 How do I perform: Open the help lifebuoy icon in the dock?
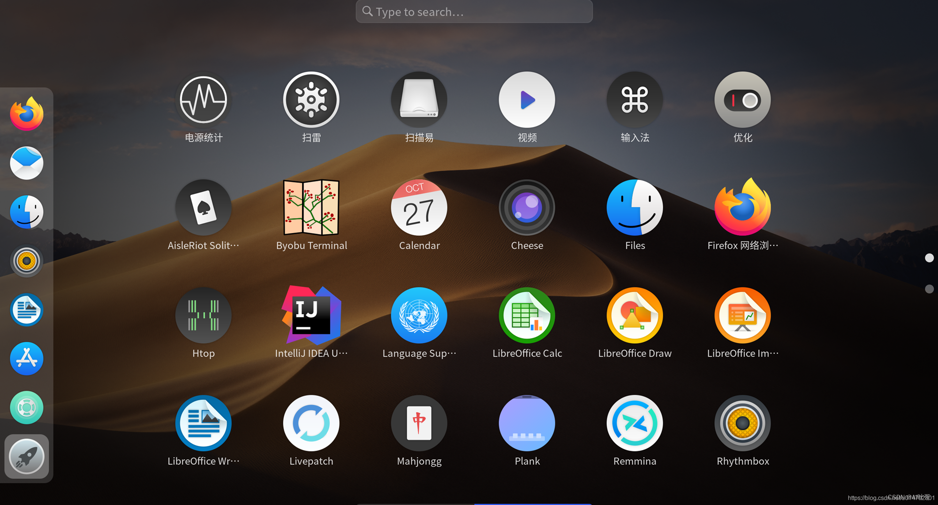[x=27, y=407]
